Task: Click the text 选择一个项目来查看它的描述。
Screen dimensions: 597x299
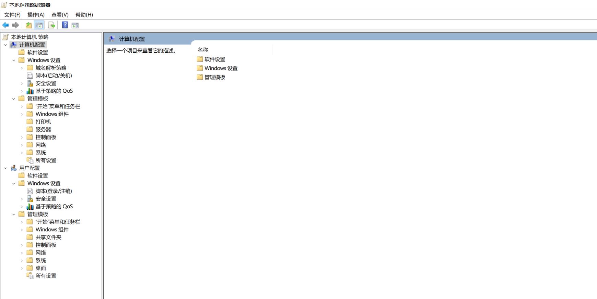Action: (141, 51)
